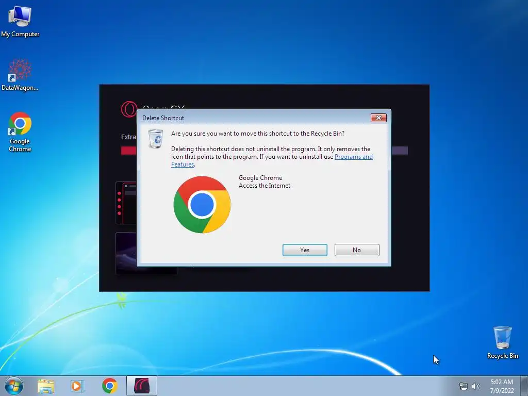
Task: Close the Delete Shortcut dialog
Action: (x=378, y=118)
